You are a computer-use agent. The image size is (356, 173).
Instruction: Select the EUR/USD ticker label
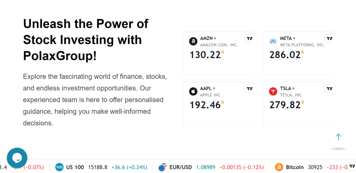tap(180, 167)
